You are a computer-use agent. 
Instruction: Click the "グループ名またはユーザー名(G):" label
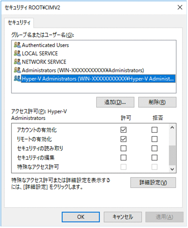pos(43,35)
